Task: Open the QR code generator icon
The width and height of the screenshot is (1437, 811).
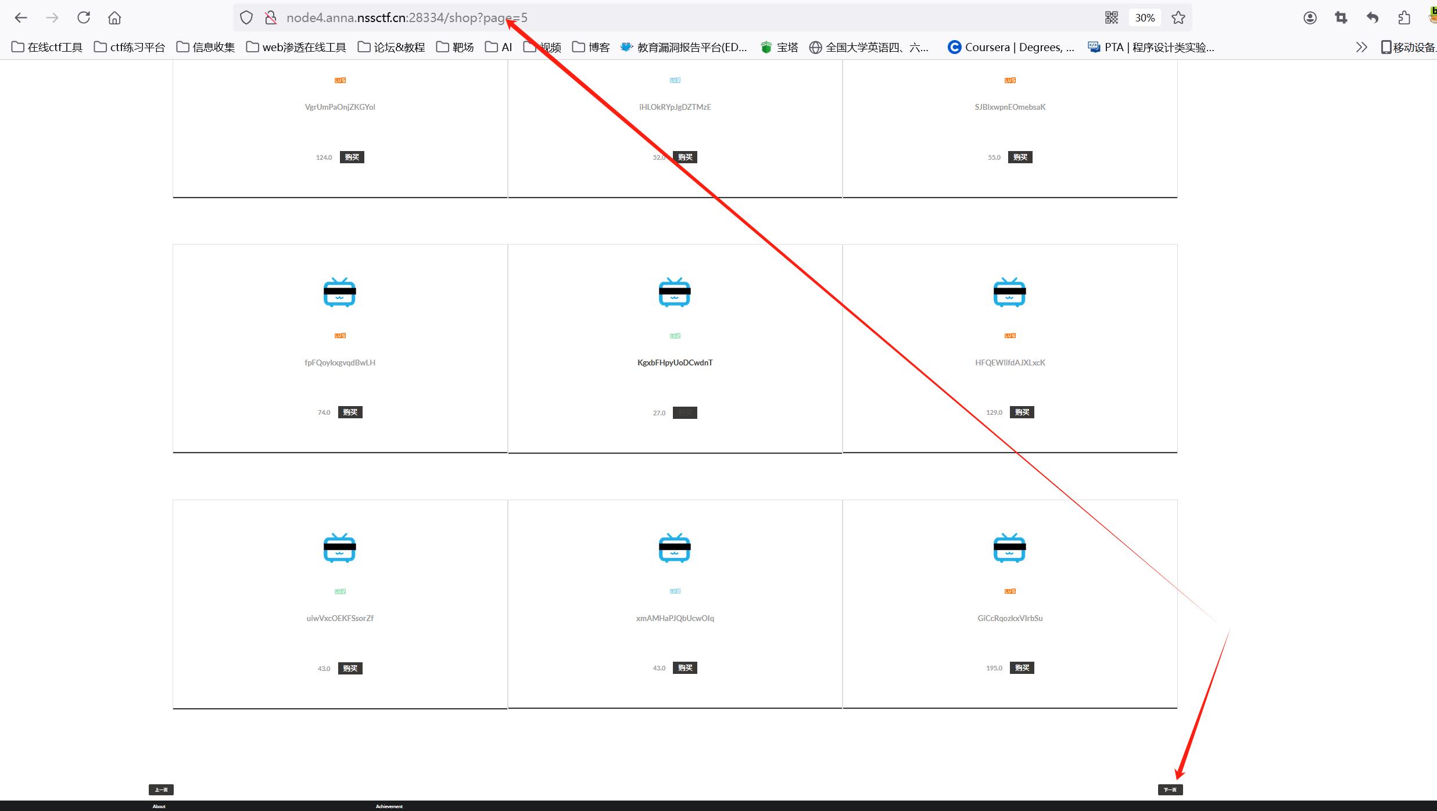Action: point(1111,17)
